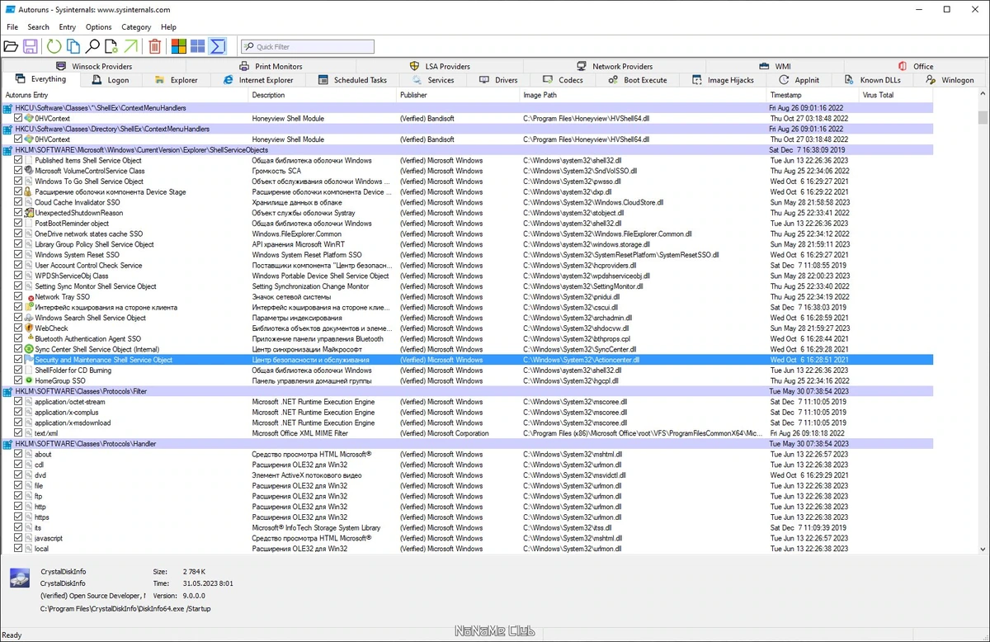990x642 pixels.
Task: Click the magnifying glass Find icon
Action: tap(92, 46)
